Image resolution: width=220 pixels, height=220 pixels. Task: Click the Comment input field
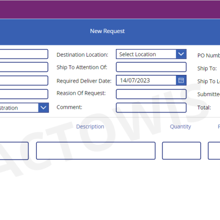click(151, 108)
